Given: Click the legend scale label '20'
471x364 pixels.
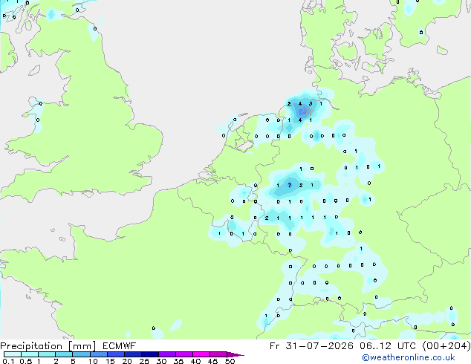Looking at the screenshot, I should tap(127, 361).
